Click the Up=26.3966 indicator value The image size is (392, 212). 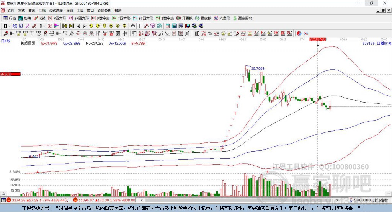(72, 43)
